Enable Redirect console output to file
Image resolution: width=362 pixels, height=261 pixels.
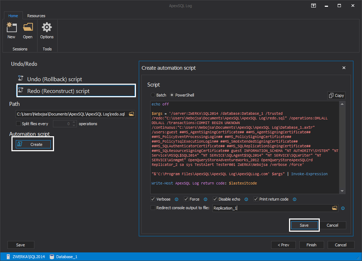[x=153, y=208]
